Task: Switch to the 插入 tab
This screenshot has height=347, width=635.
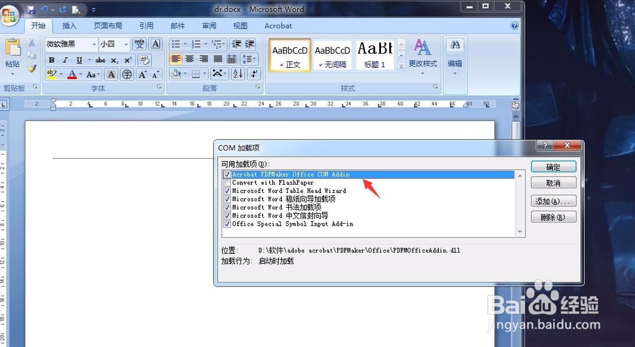Action: click(x=69, y=25)
